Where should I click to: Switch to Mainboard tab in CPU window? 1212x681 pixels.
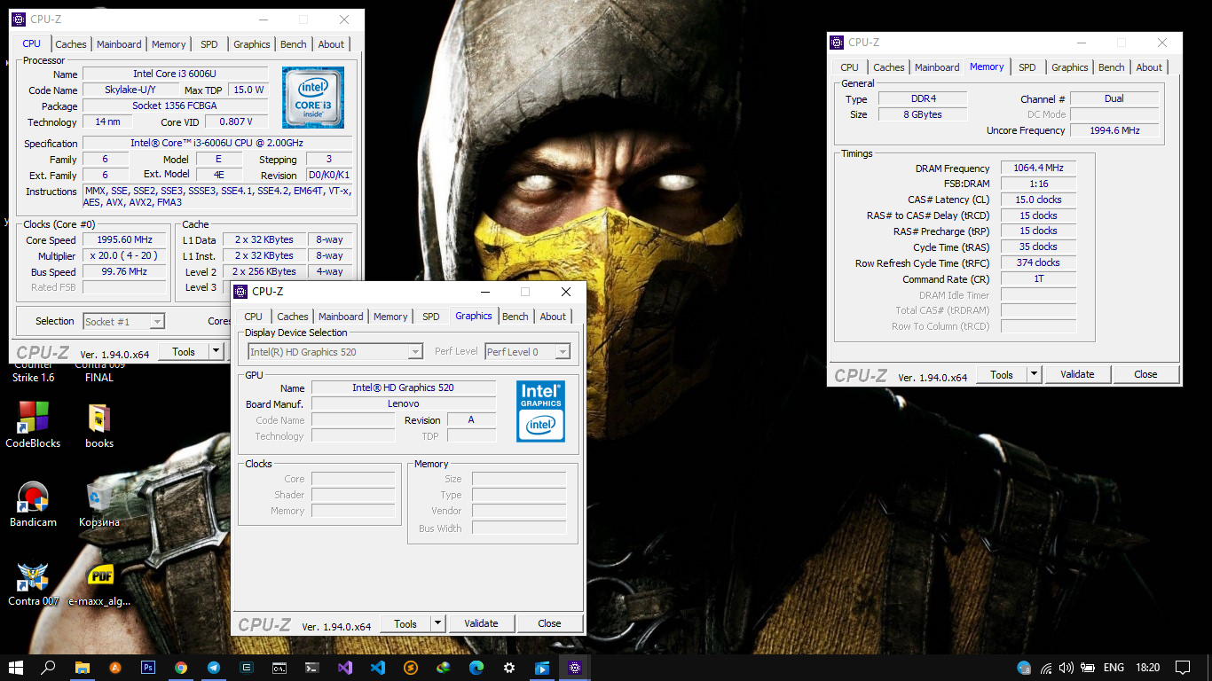[119, 44]
